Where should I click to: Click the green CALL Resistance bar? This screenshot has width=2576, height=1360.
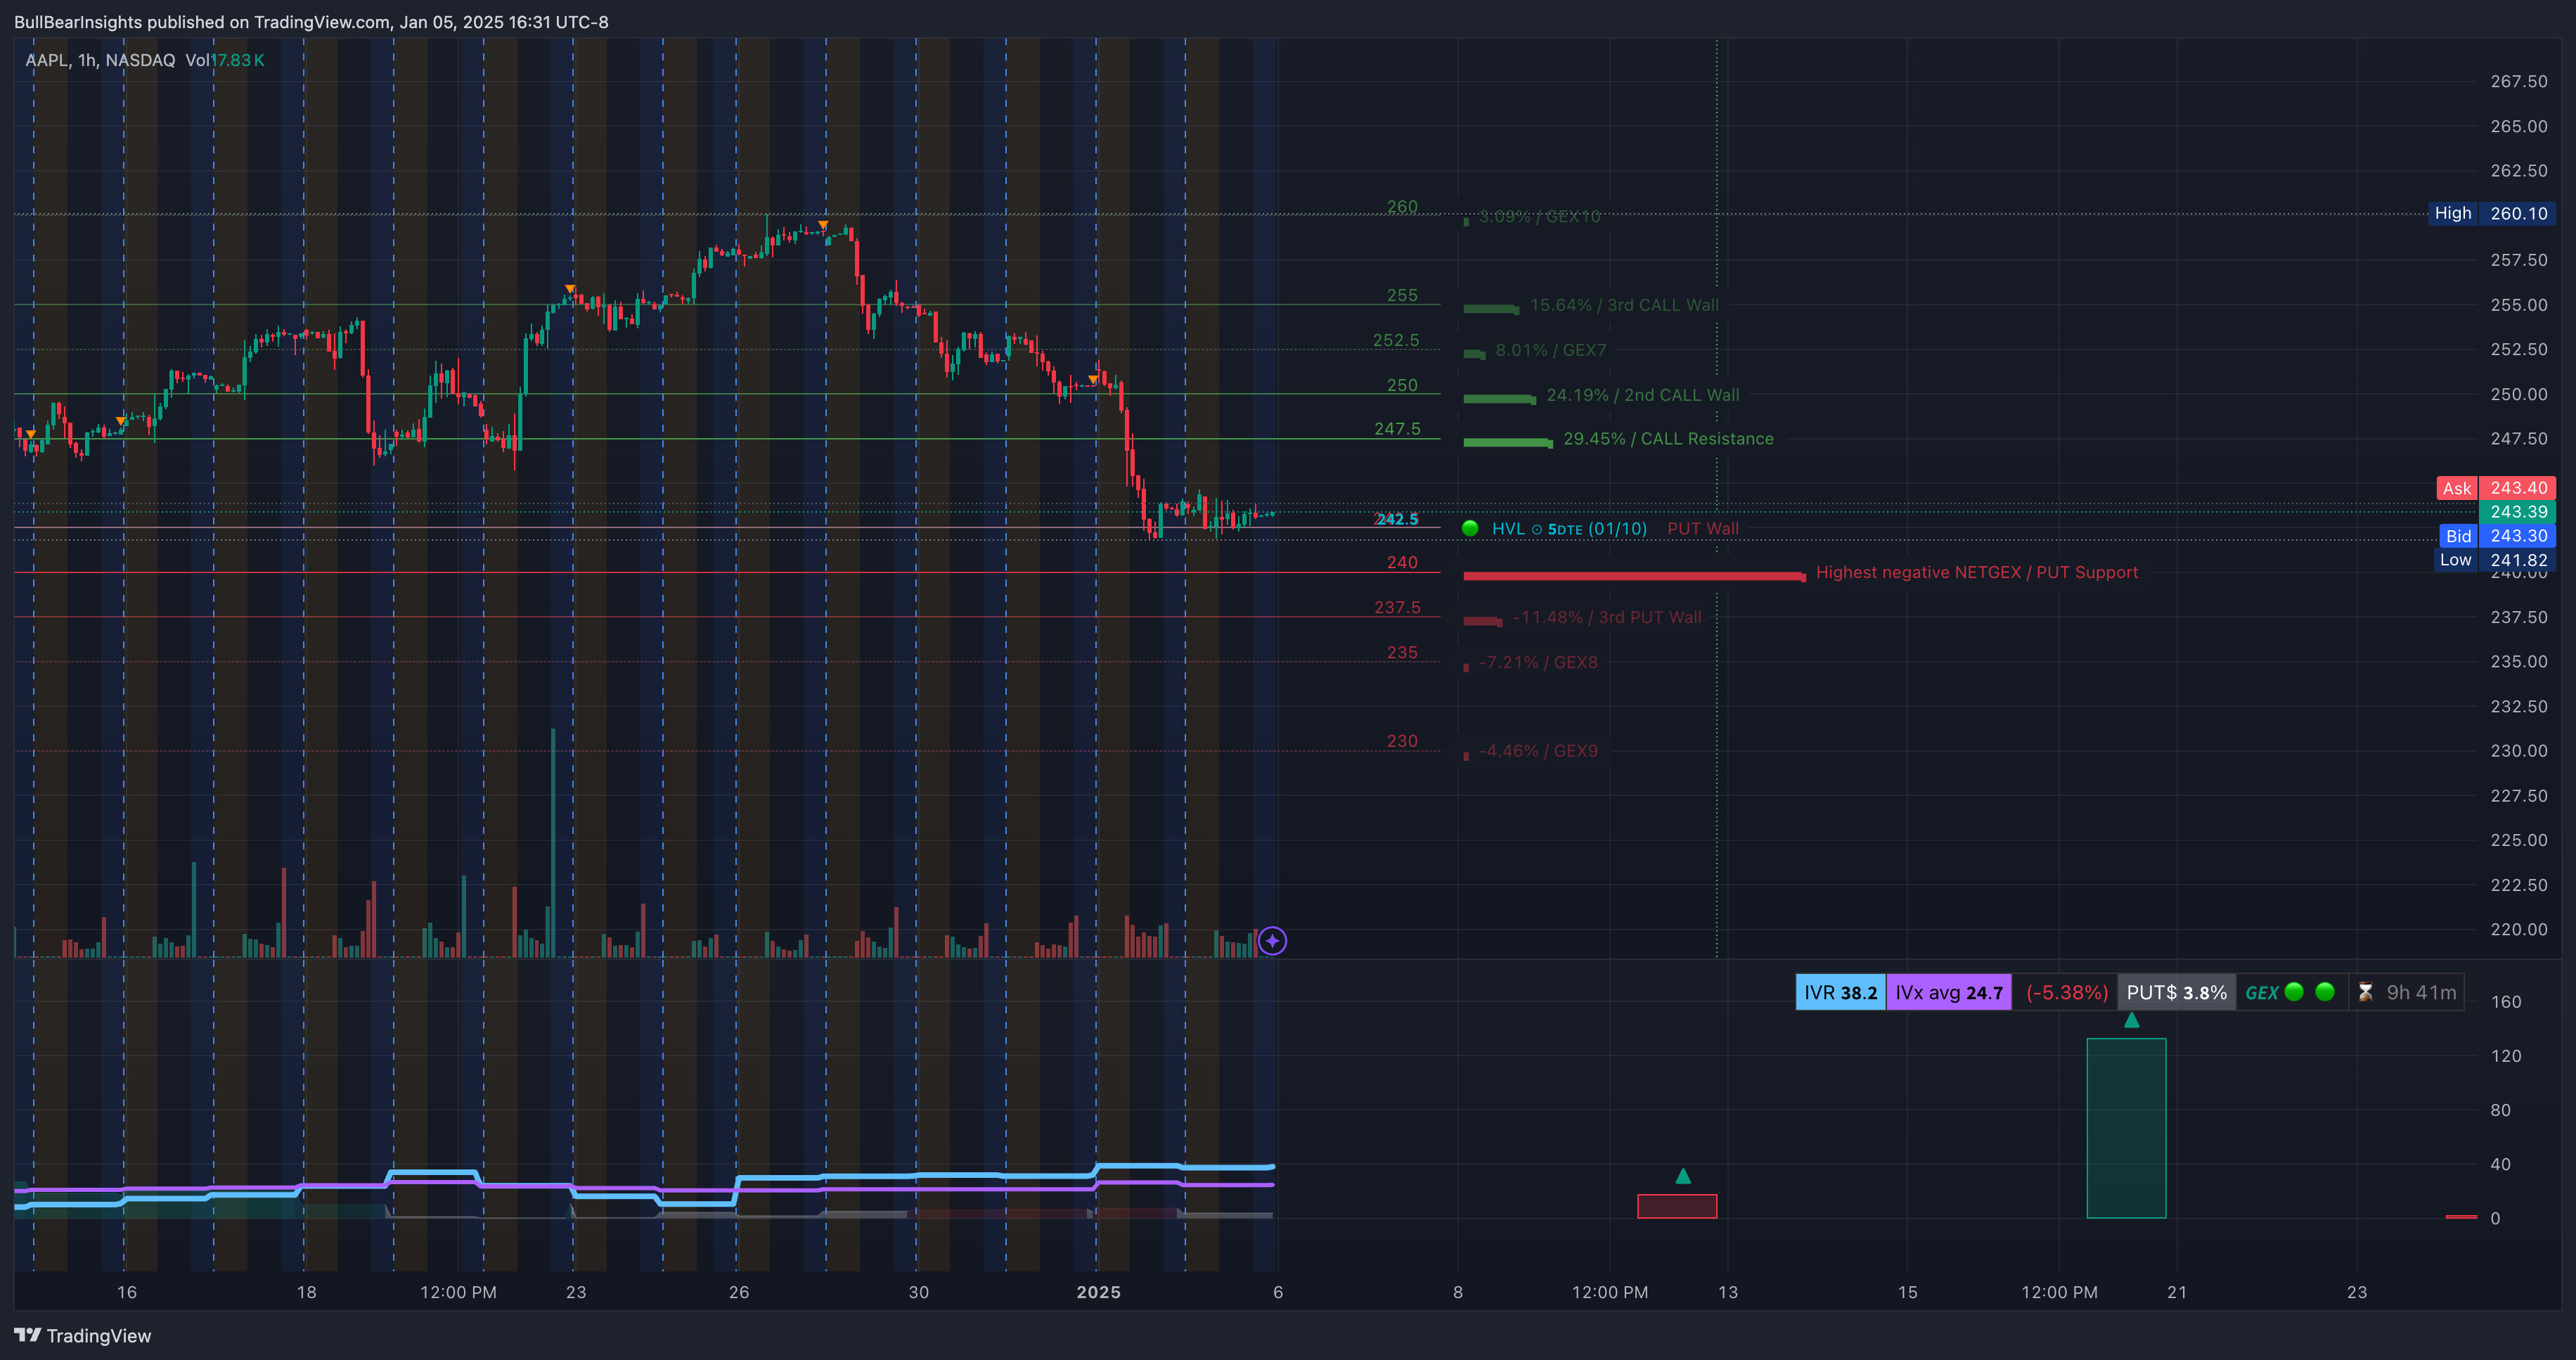1508,442
